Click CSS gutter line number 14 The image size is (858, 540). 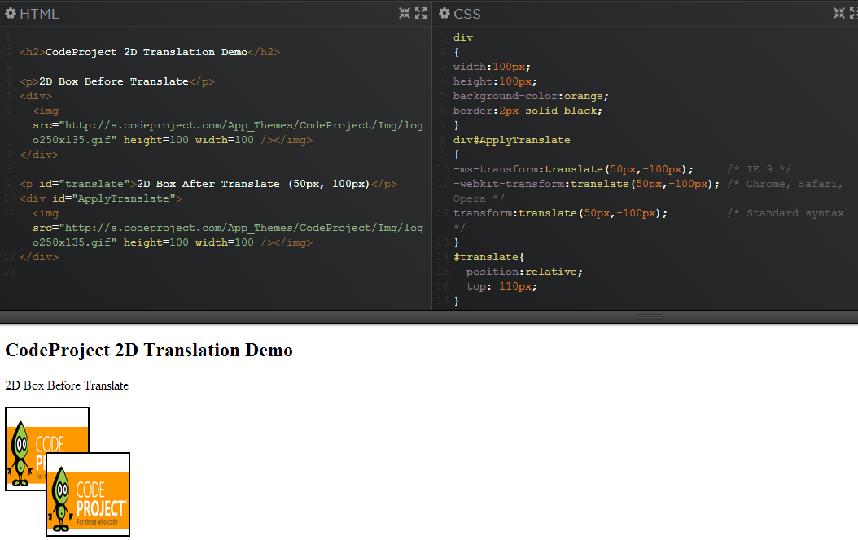[443, 257]
